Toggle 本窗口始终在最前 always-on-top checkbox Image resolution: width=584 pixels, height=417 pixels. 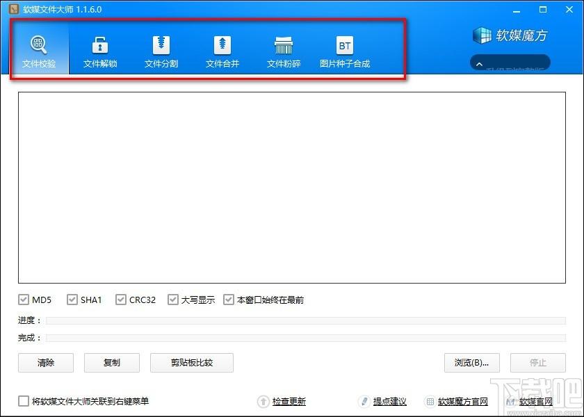coord(228,300)
